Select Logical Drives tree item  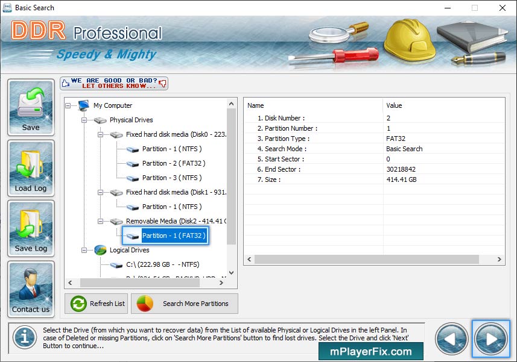point(129,251)
